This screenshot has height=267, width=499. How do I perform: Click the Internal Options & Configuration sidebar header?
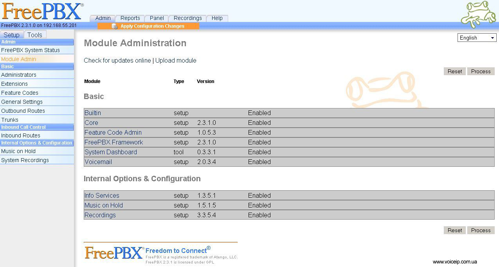(x=37, y=143)
